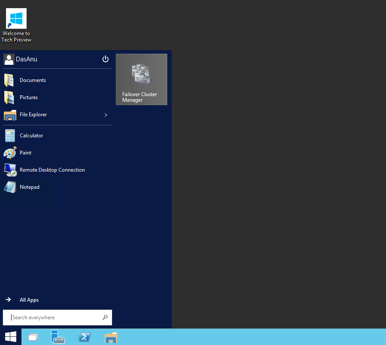Viewport: 386px width, 345px height.
Task: Open File Explorer from the taskbar
Action: click(111, 337)
